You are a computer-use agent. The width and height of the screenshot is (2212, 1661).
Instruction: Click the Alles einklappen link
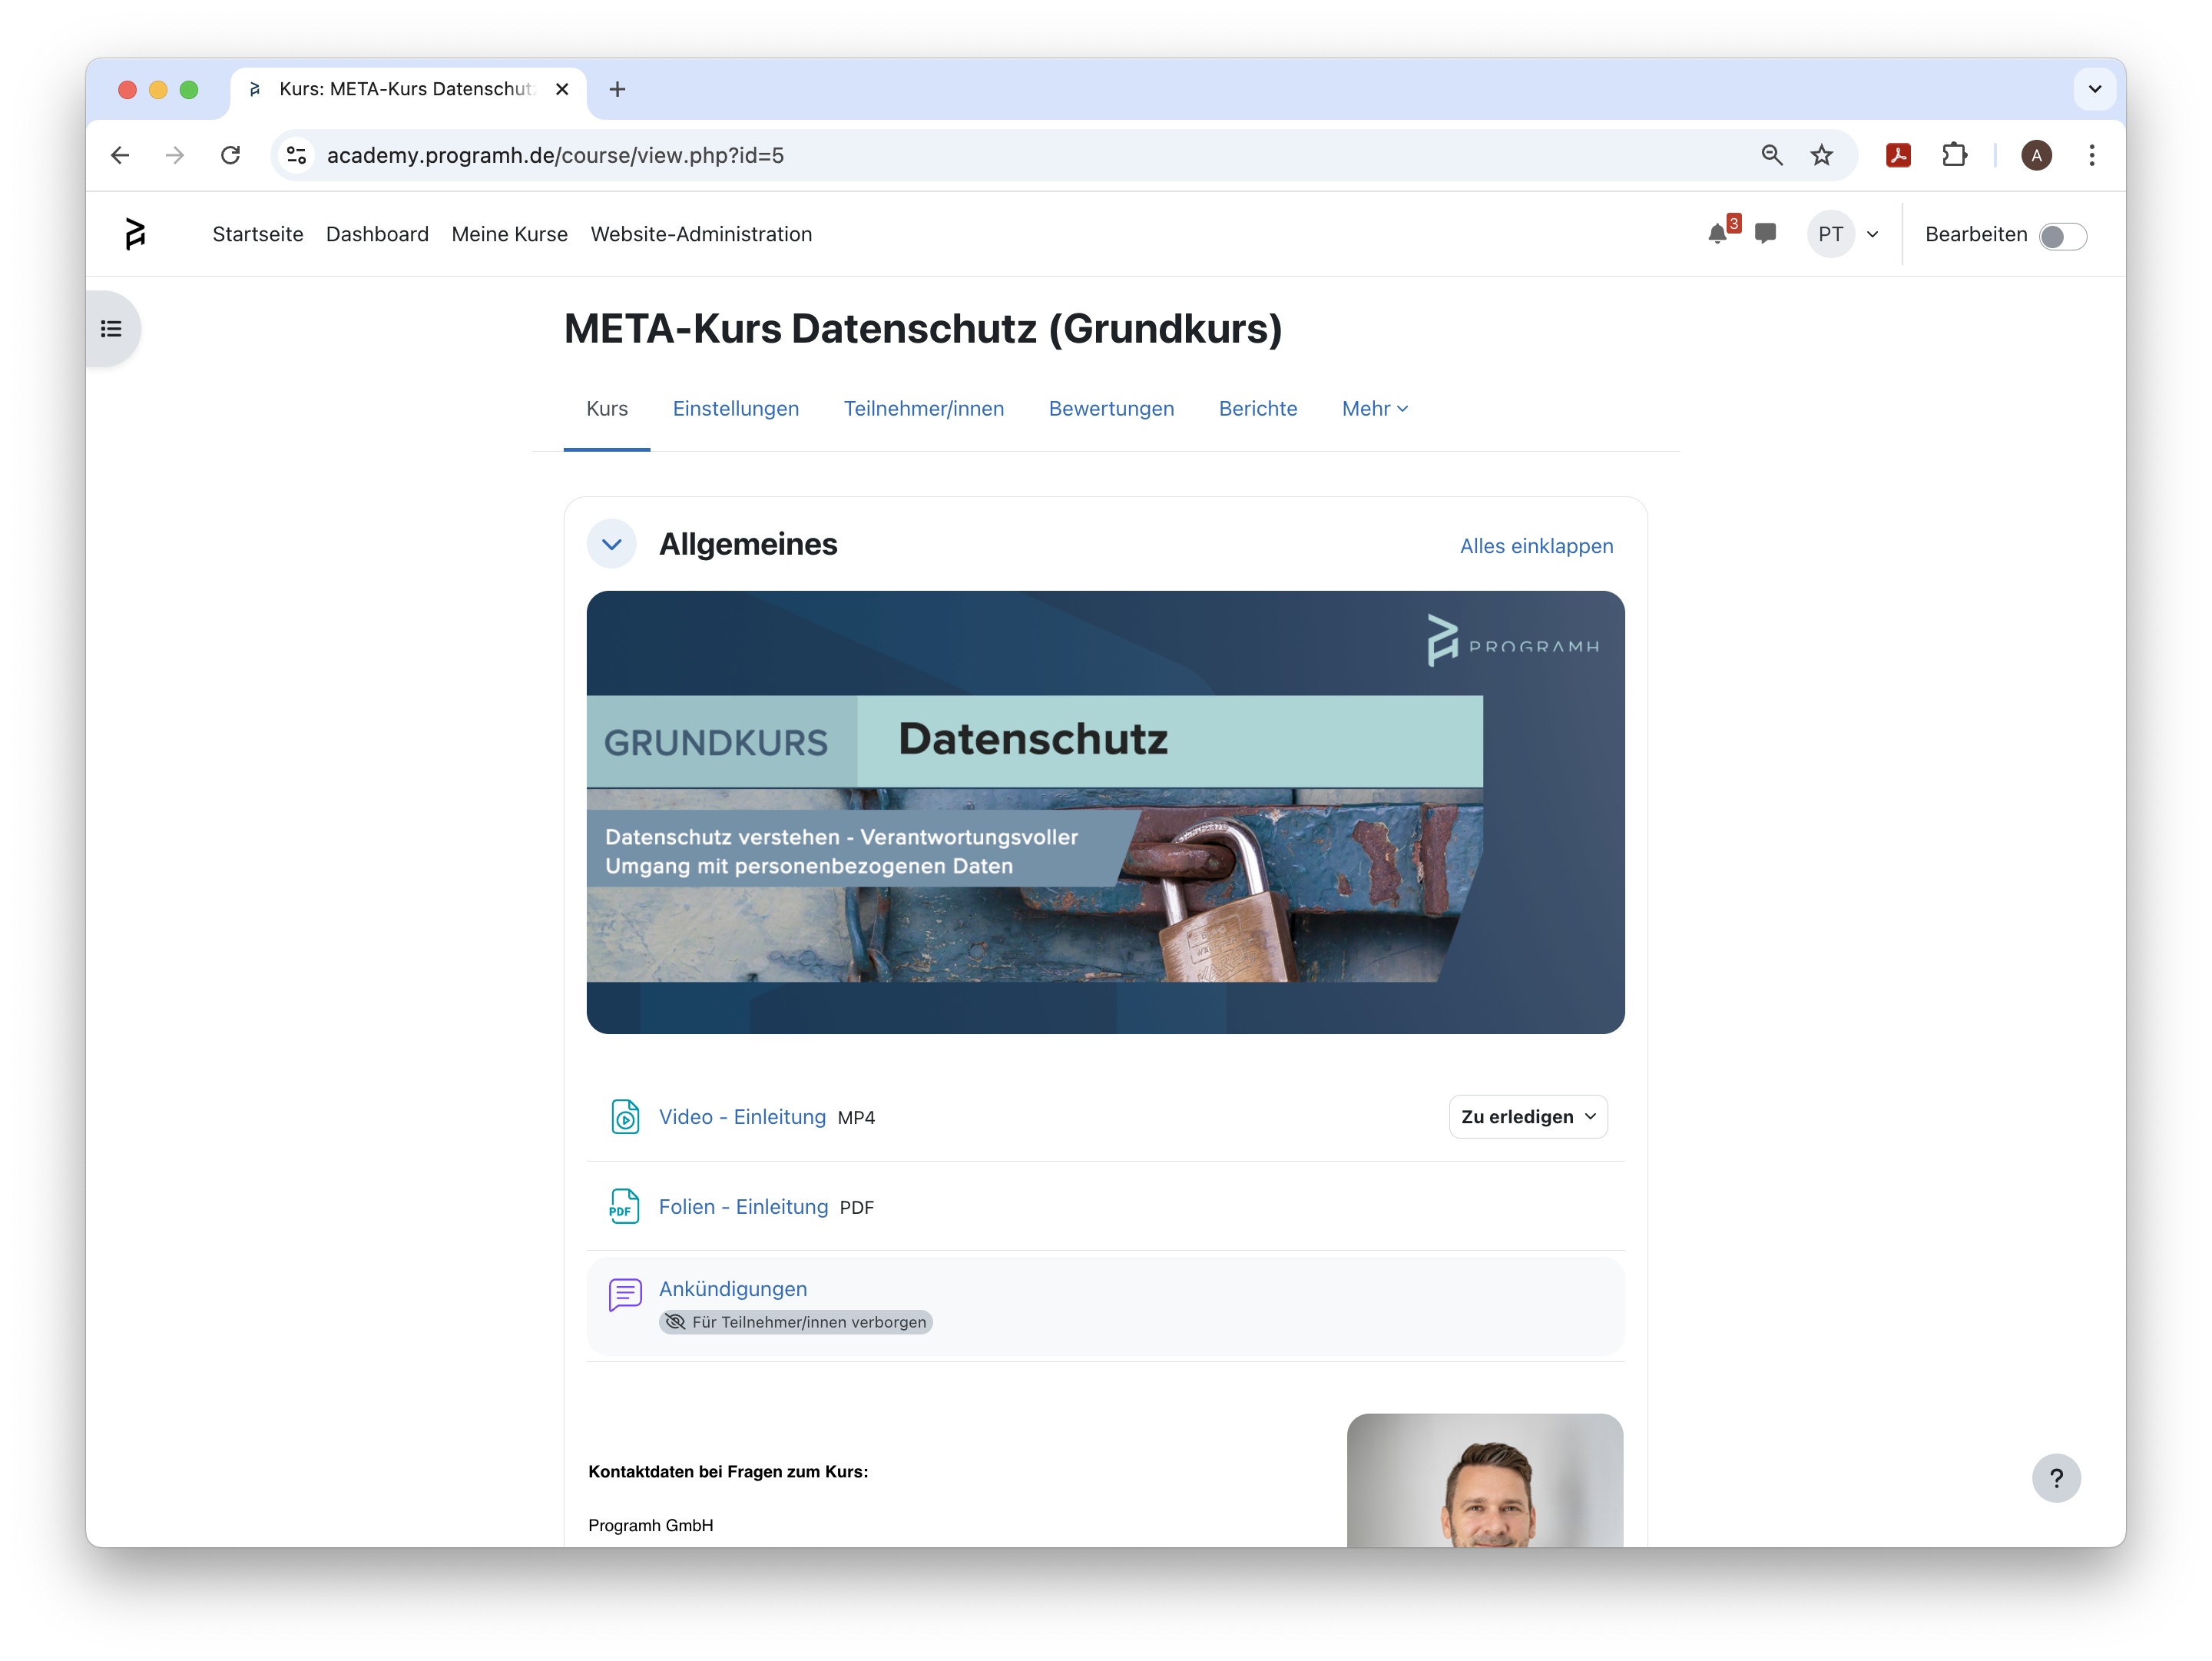(x=1536, y=546)
